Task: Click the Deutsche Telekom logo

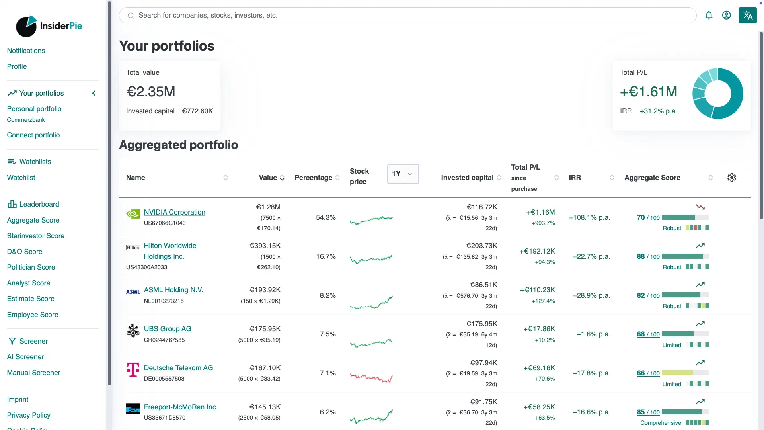Action: click(x=133, y=369)
